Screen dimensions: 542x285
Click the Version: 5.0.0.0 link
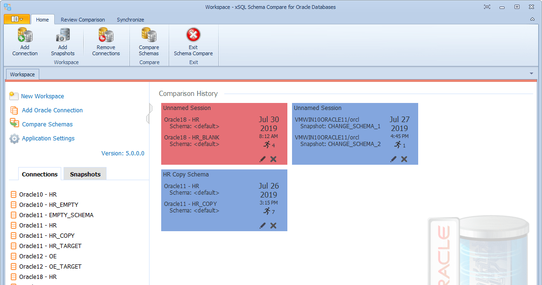(x=123, y=153)
